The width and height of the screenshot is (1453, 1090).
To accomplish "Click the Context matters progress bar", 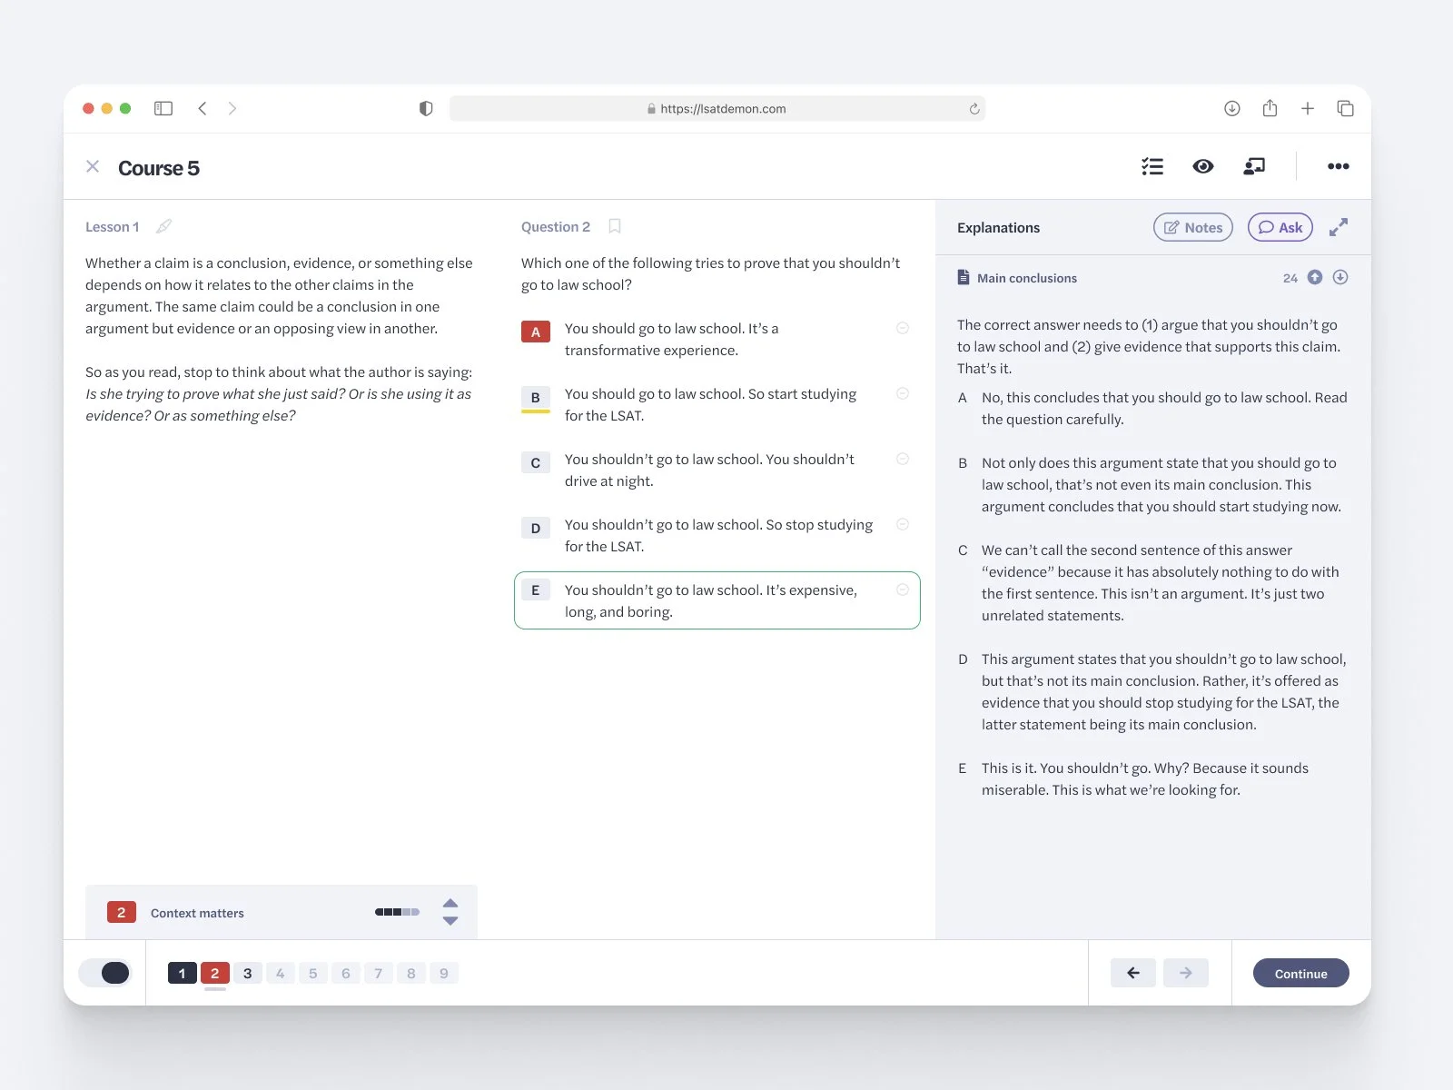I will coord(397,912).
